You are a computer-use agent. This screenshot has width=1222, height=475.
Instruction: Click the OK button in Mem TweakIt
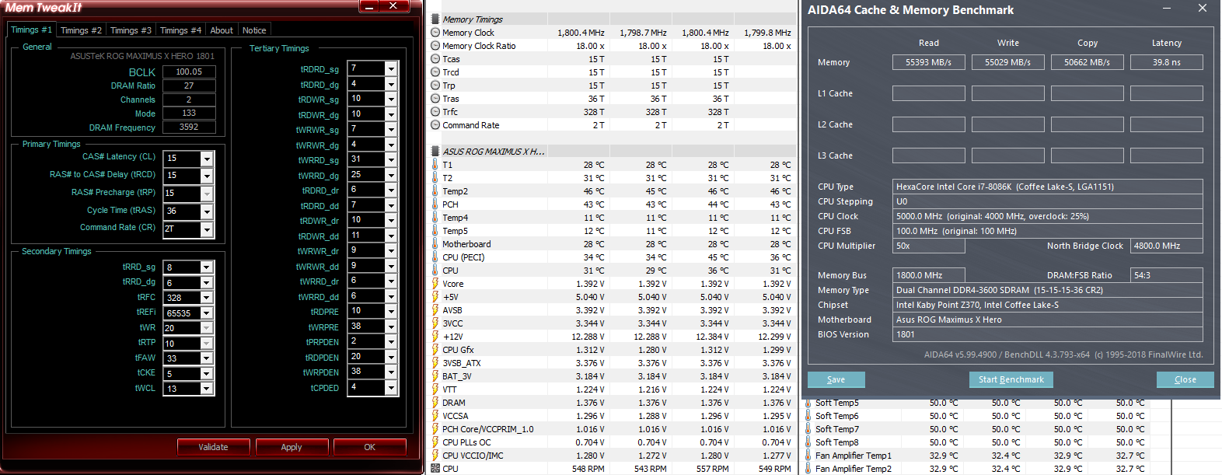coord(370,447)
